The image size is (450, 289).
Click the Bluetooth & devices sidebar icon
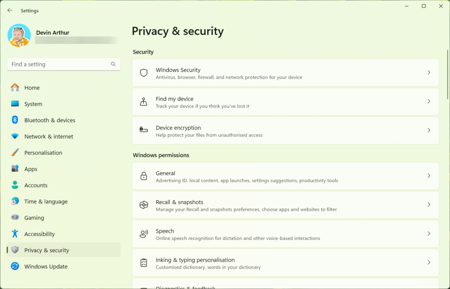click(x=15, y=120)
